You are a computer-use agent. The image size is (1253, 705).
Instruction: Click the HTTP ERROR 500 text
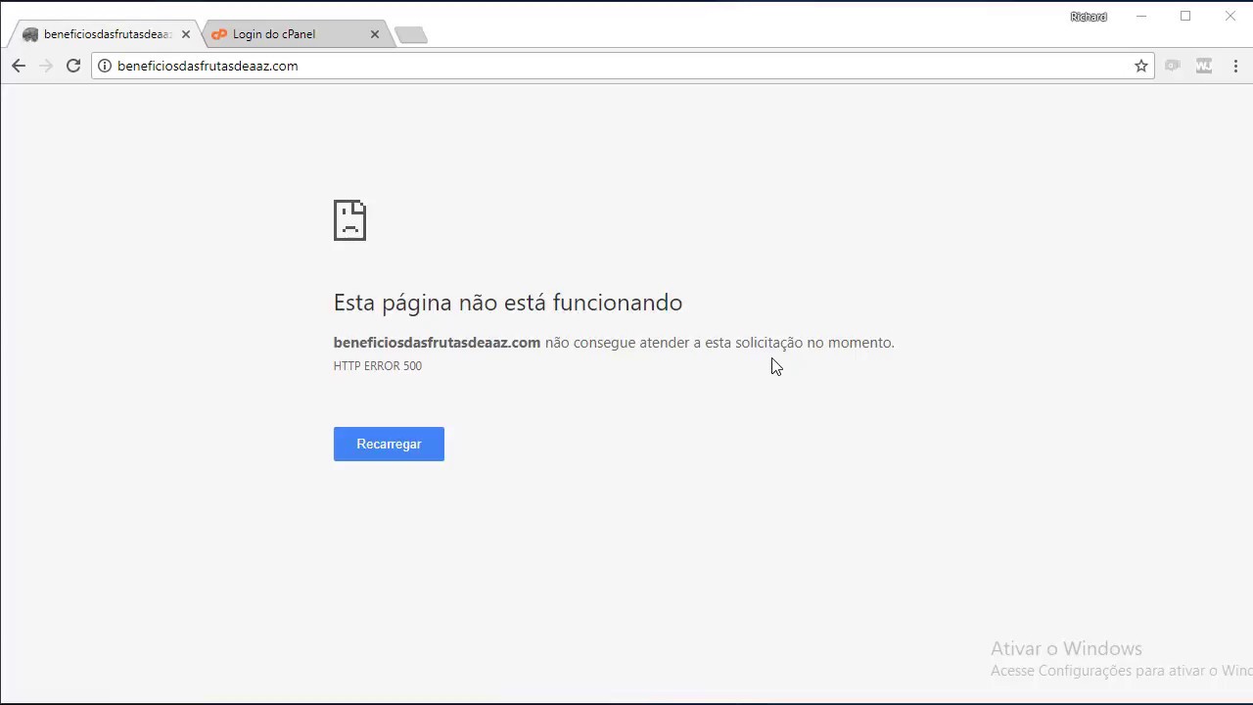click(378, 366)
